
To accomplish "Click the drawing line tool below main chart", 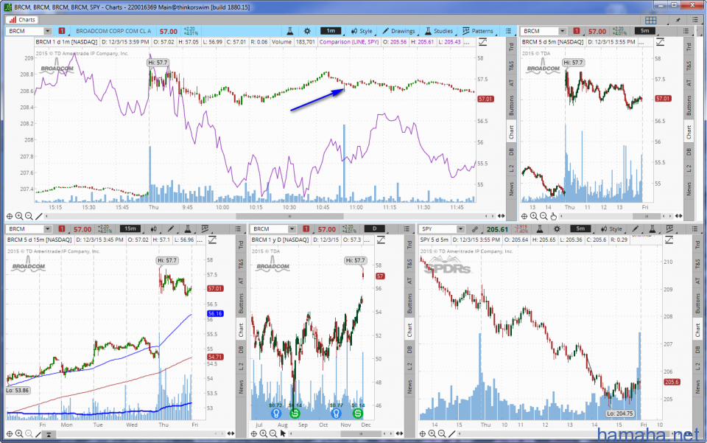I will pos(38,217).
